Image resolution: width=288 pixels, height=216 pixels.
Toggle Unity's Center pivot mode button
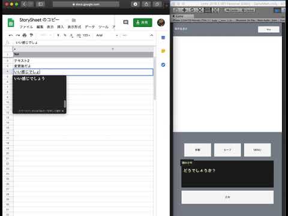[x=232, y=10]
